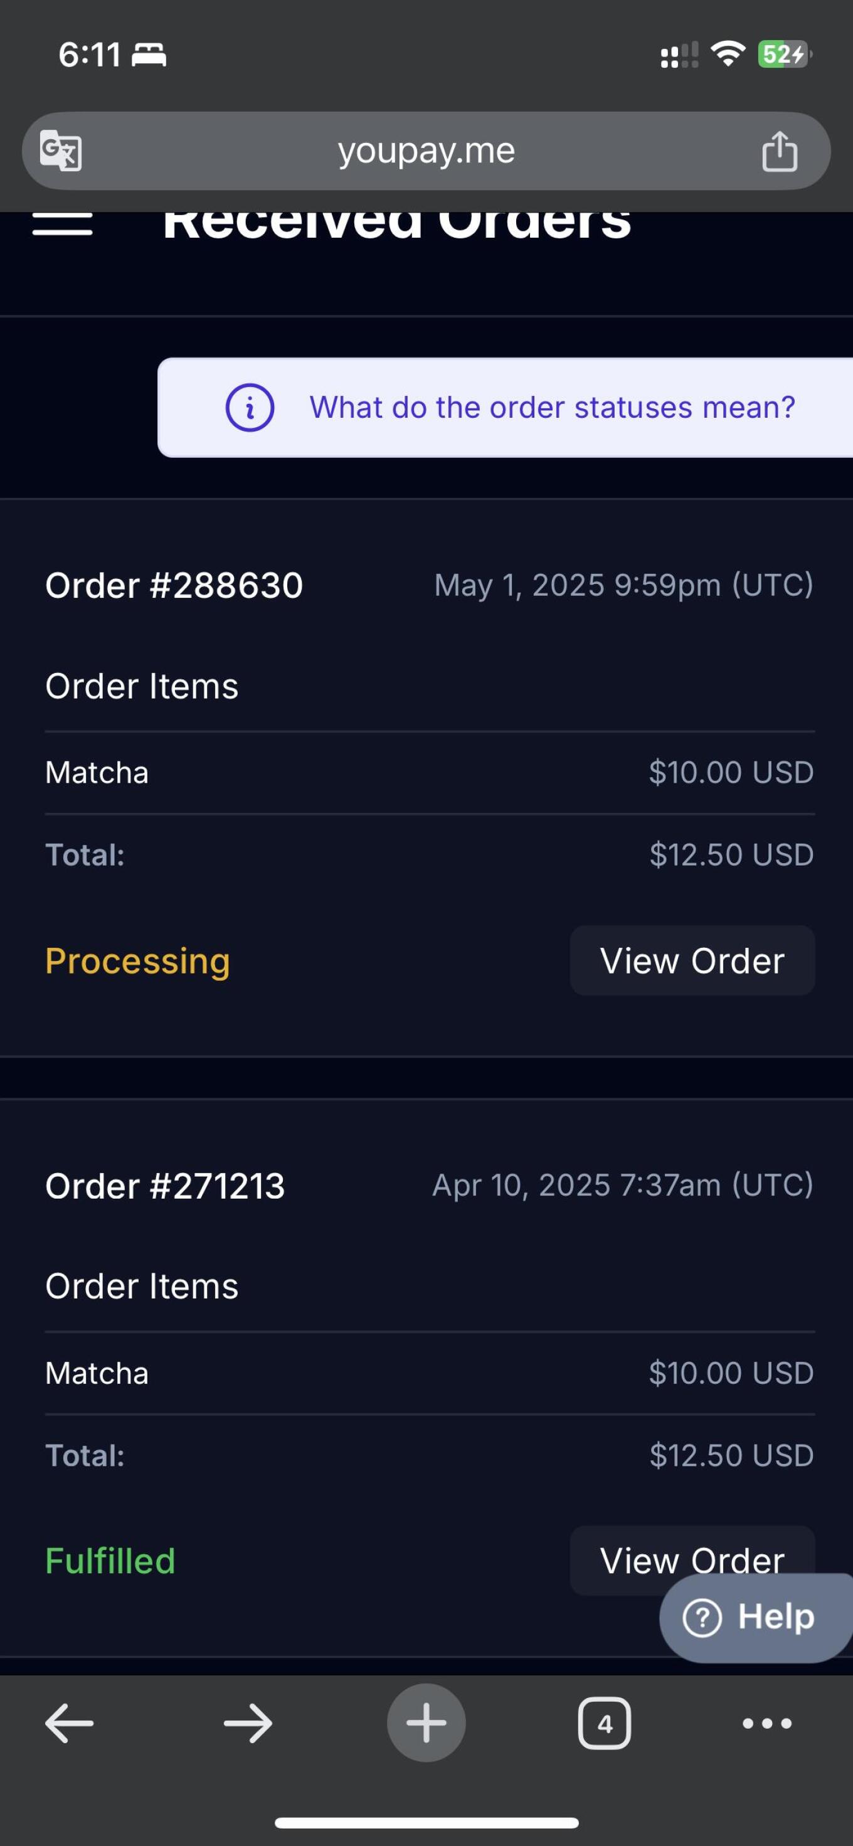Open the hamburger navigation menu
Screen dimensions: 853x1846
pos(62,223)
